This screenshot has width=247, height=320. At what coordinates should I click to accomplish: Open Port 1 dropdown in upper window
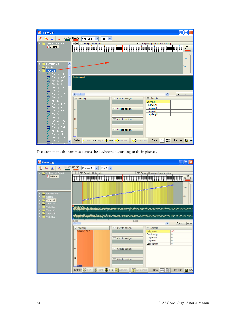[110, 39]
